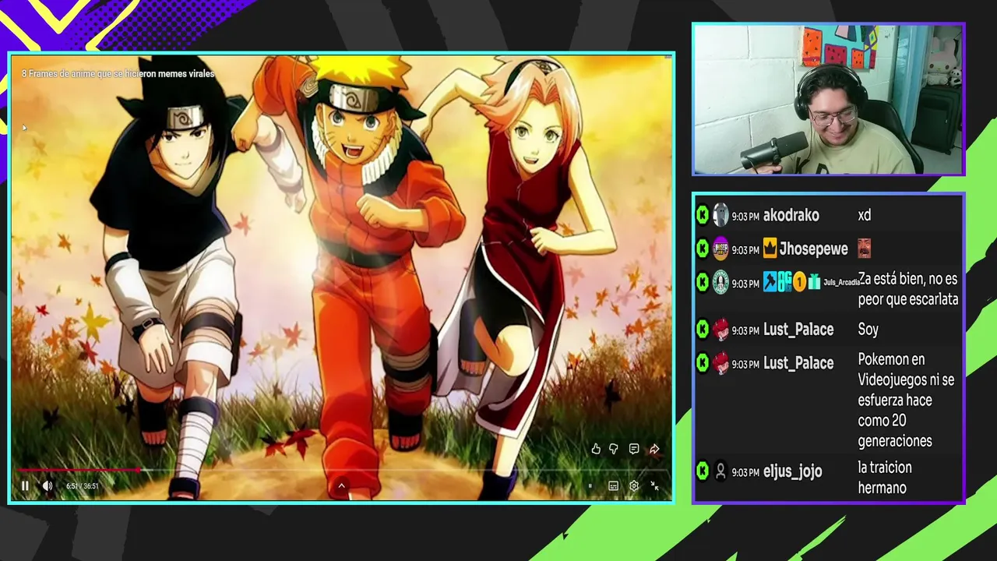Seek on the red video progress bar

pyautogui.click(x=79, y=470)
